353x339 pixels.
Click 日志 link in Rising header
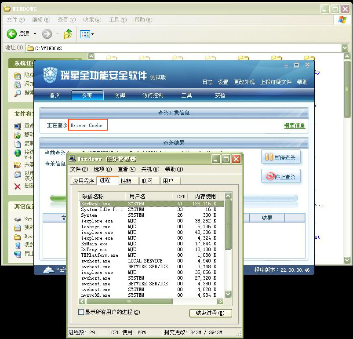207,82
